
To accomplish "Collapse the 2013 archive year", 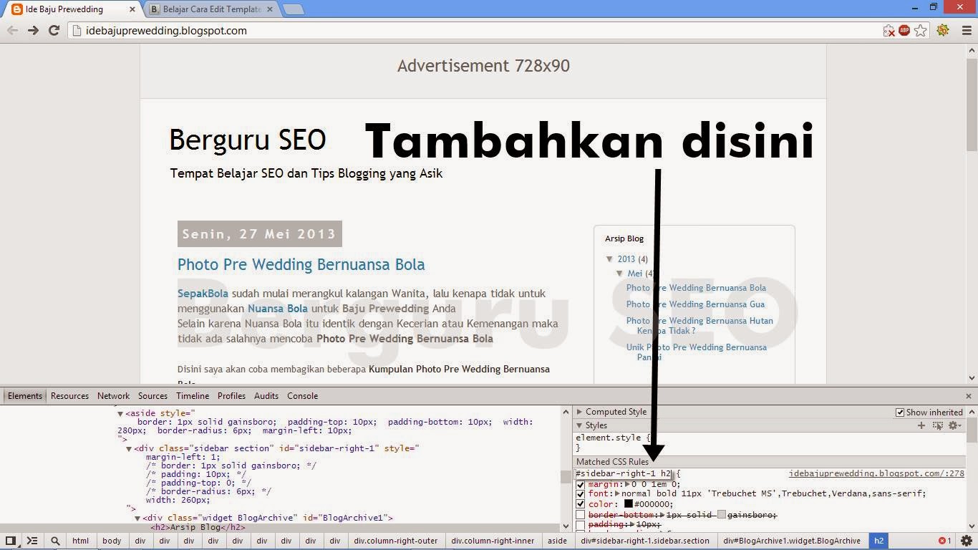I will coord(609,259).
